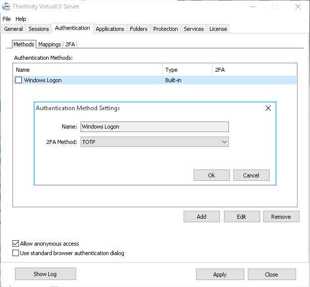Switch to the 2FA sub-tab

click(x=70, y=44)
